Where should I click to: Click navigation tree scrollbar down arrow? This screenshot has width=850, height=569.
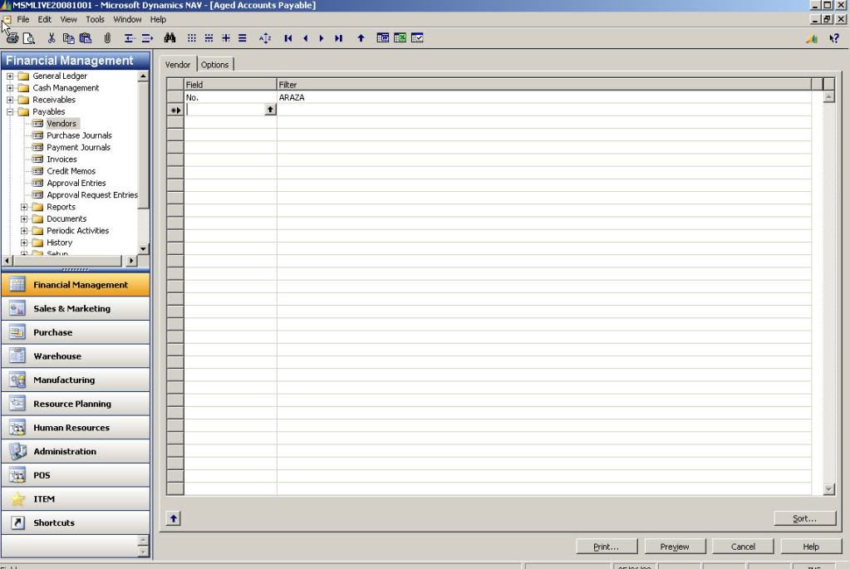(x=143, y=248)
